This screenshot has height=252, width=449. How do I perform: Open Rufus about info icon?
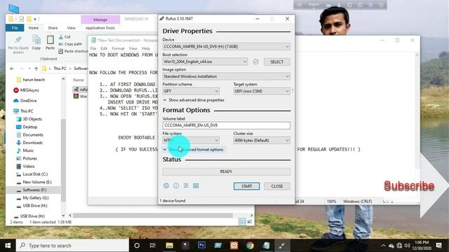point(176,185)
